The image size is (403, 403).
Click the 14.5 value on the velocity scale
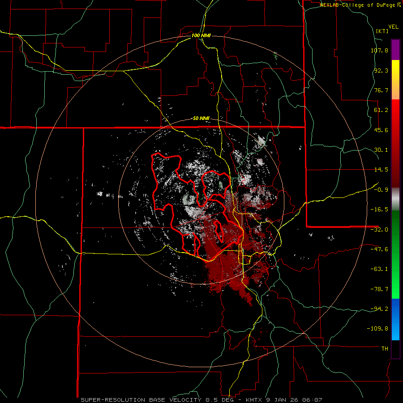tap(381, 170)
